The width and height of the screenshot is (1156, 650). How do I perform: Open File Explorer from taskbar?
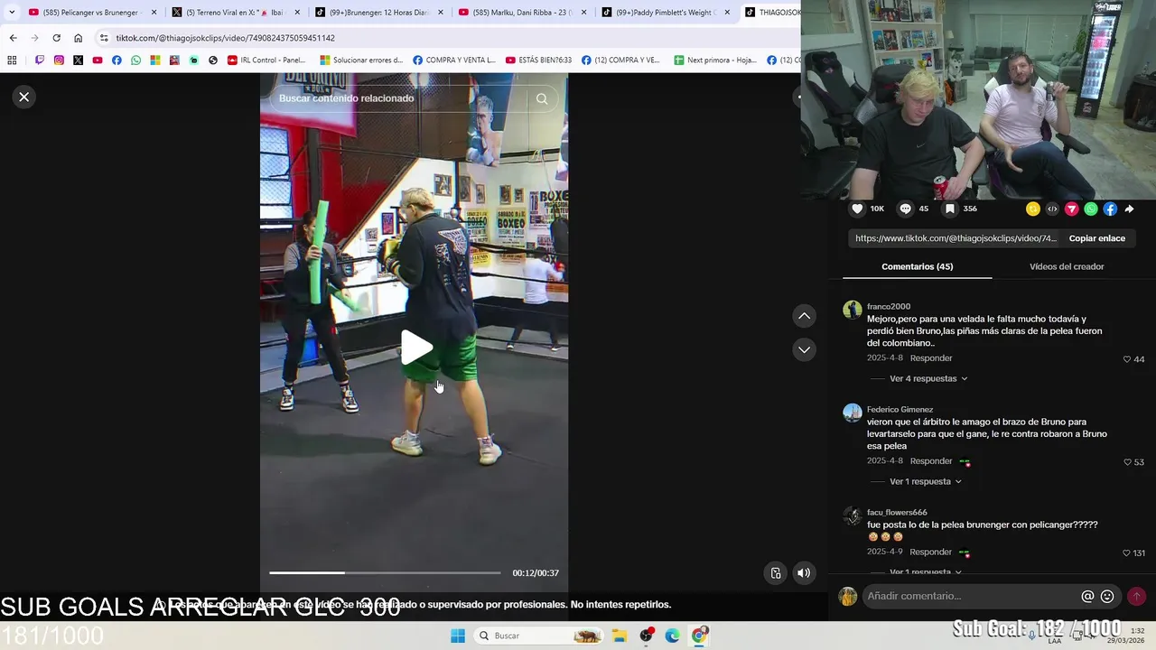pos(620,636)
